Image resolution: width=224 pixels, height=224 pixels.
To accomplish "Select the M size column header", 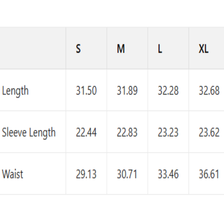I will tap(121, 49).
